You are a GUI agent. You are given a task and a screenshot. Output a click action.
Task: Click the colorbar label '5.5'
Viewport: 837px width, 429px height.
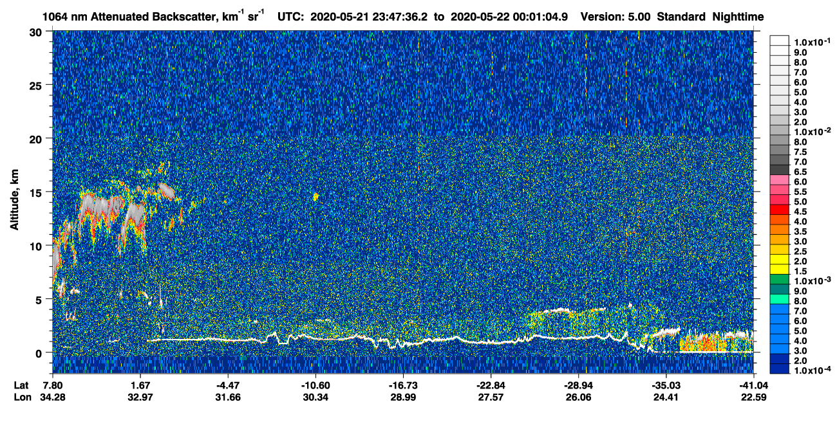click(801, 192)
